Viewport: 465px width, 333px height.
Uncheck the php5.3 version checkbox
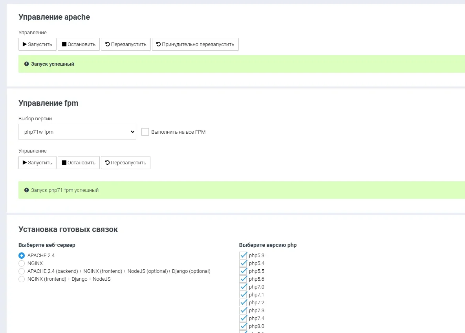[x=243, y=256]
